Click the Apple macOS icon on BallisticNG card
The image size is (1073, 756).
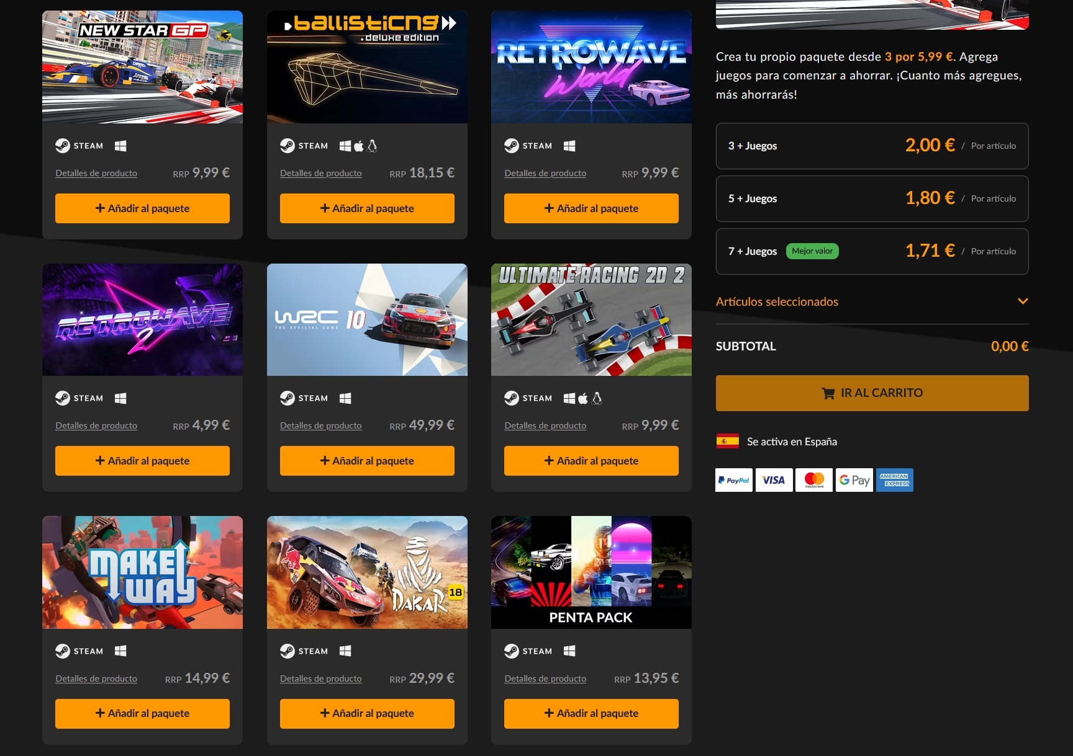point(359,146)
